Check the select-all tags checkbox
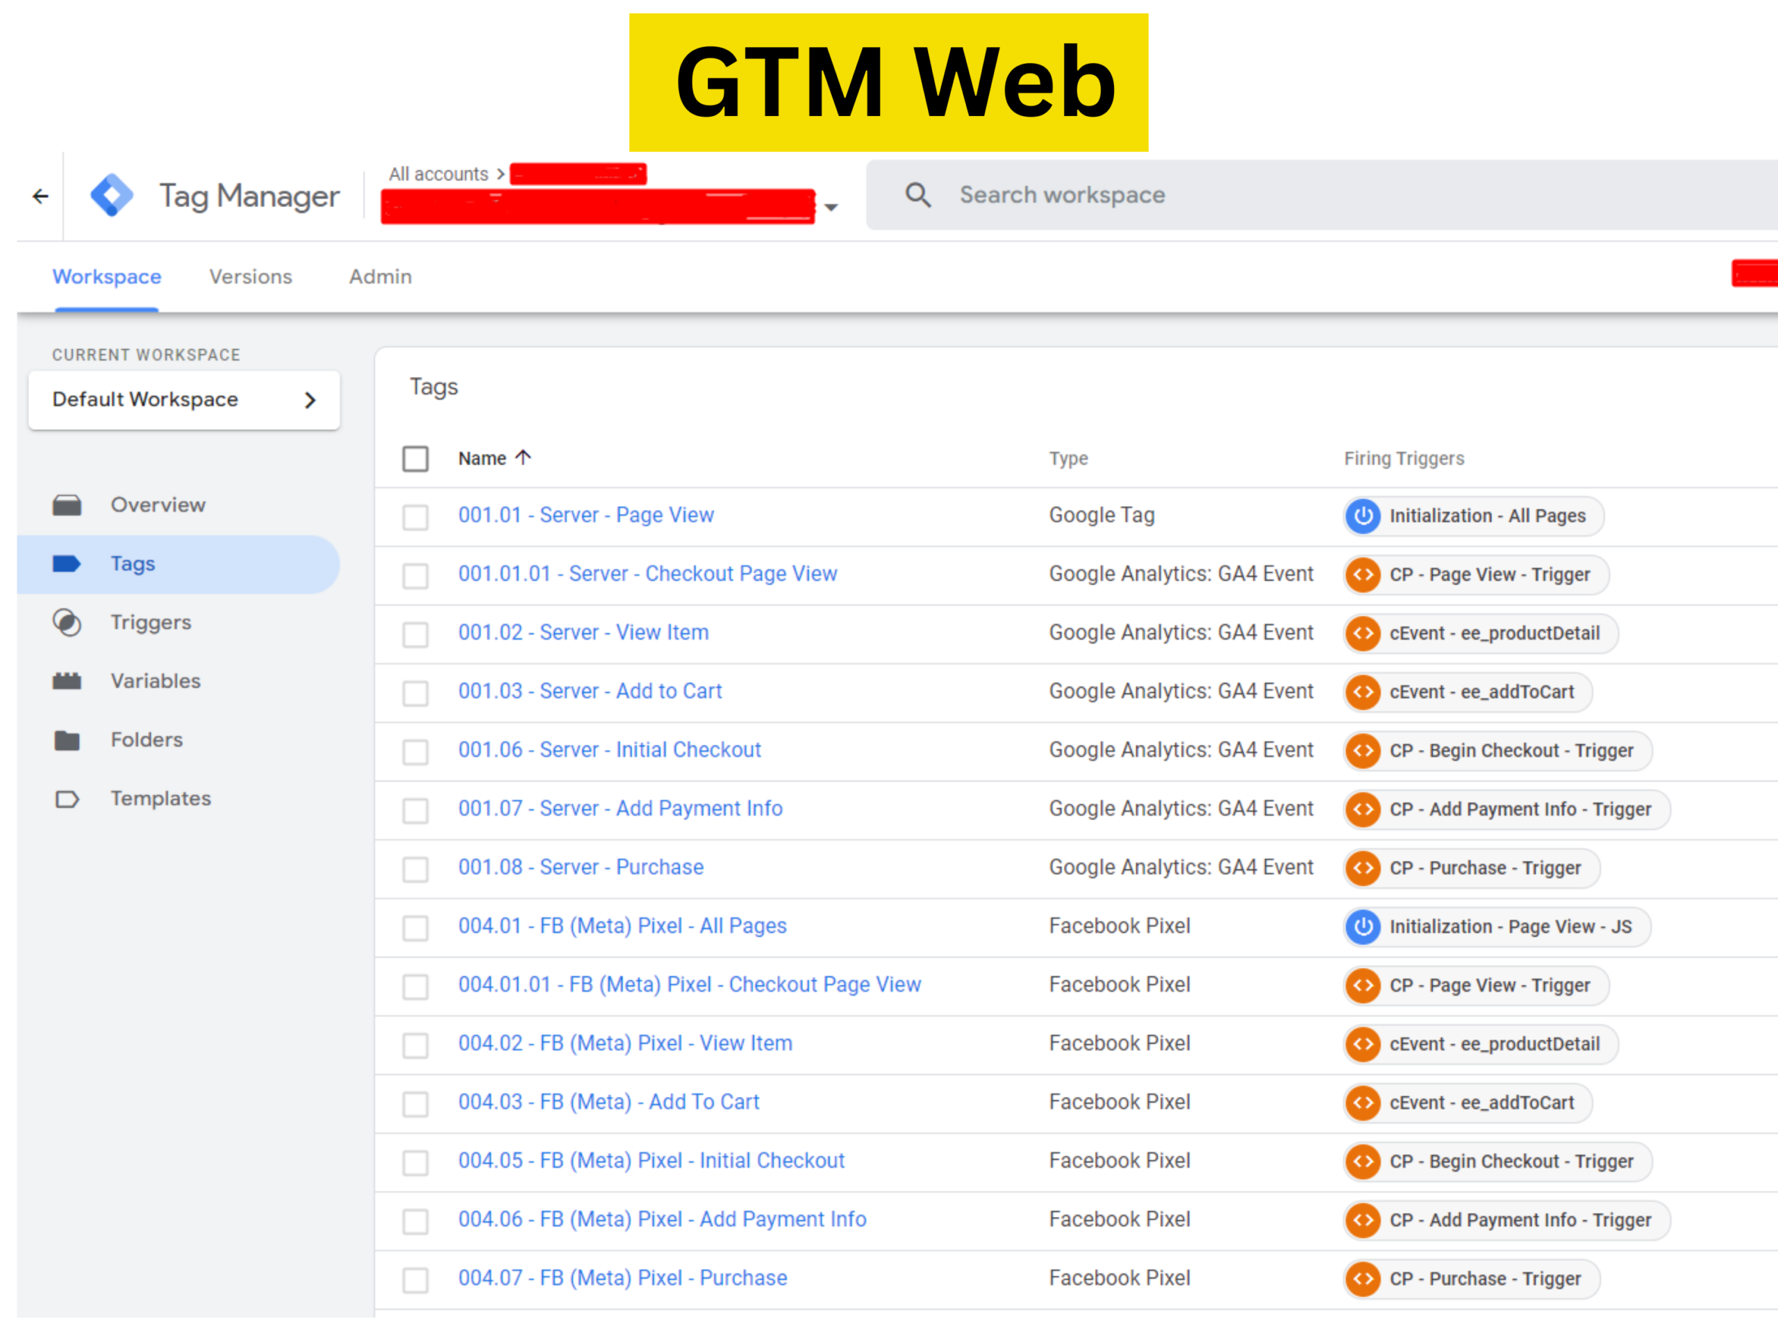Screen dimensions: 1778x1333 (x=415, y=459)
